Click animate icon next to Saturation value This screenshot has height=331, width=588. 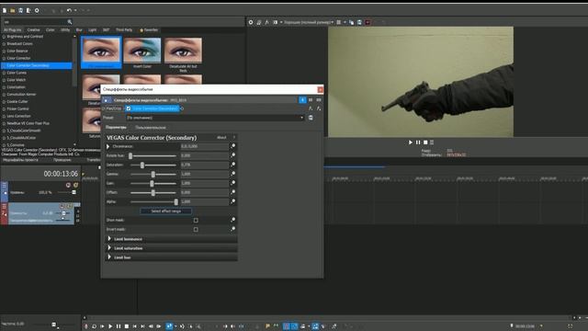coord(232,165)
